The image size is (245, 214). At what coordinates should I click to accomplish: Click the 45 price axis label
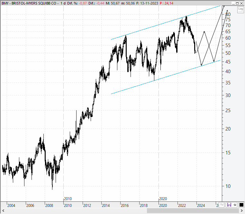pyautogui.click(x=228, y=62)
